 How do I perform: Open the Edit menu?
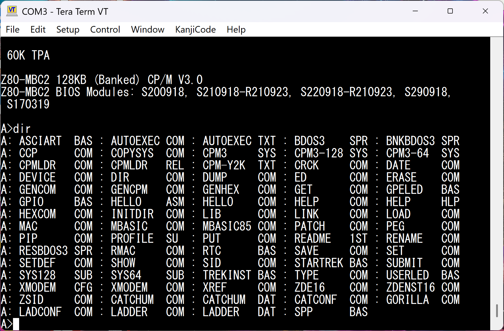(x=38, y=30)
